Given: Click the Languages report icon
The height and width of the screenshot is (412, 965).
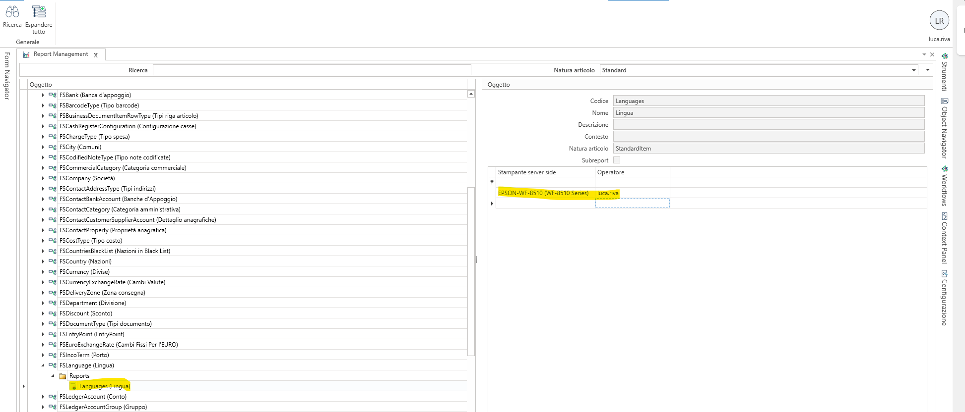Looking at the screenshot, I should 73,386.
